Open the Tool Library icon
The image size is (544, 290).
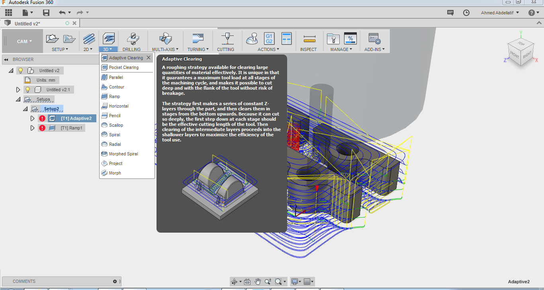pos(333,39)
